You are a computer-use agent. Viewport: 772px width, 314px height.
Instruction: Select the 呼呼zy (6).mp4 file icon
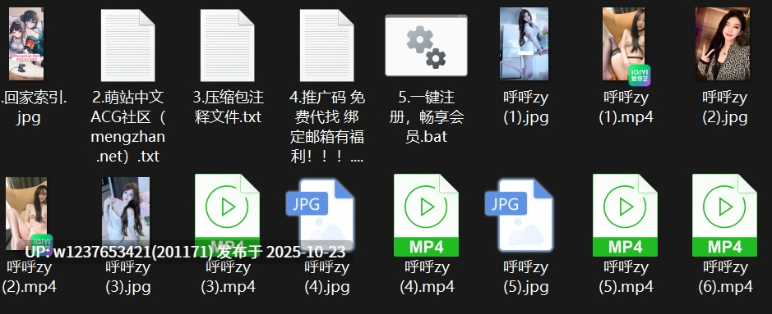click(x=725, y=215)
